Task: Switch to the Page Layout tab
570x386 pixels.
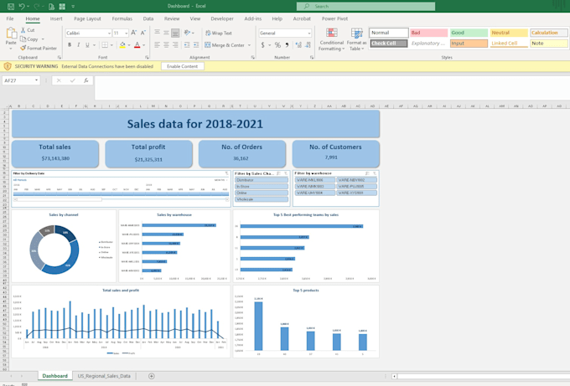Action: 87,18
